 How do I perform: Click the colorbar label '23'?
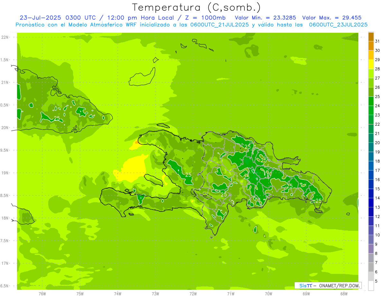[377, 115]
